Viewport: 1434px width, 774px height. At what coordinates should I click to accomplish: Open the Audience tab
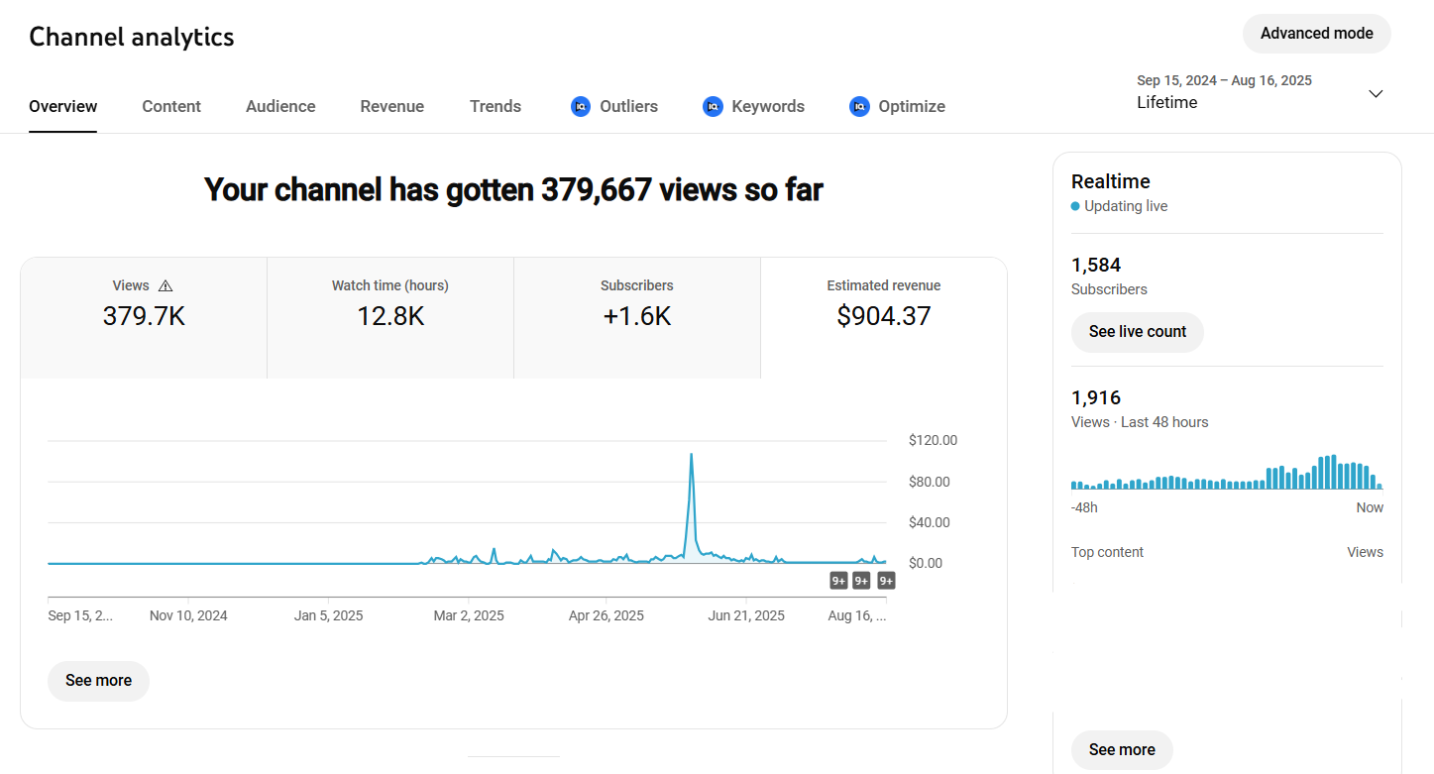280,106
